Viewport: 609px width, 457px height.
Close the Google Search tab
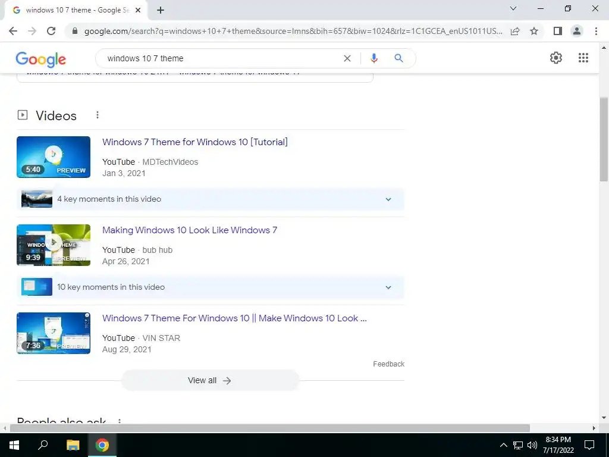tap(138, 10)
